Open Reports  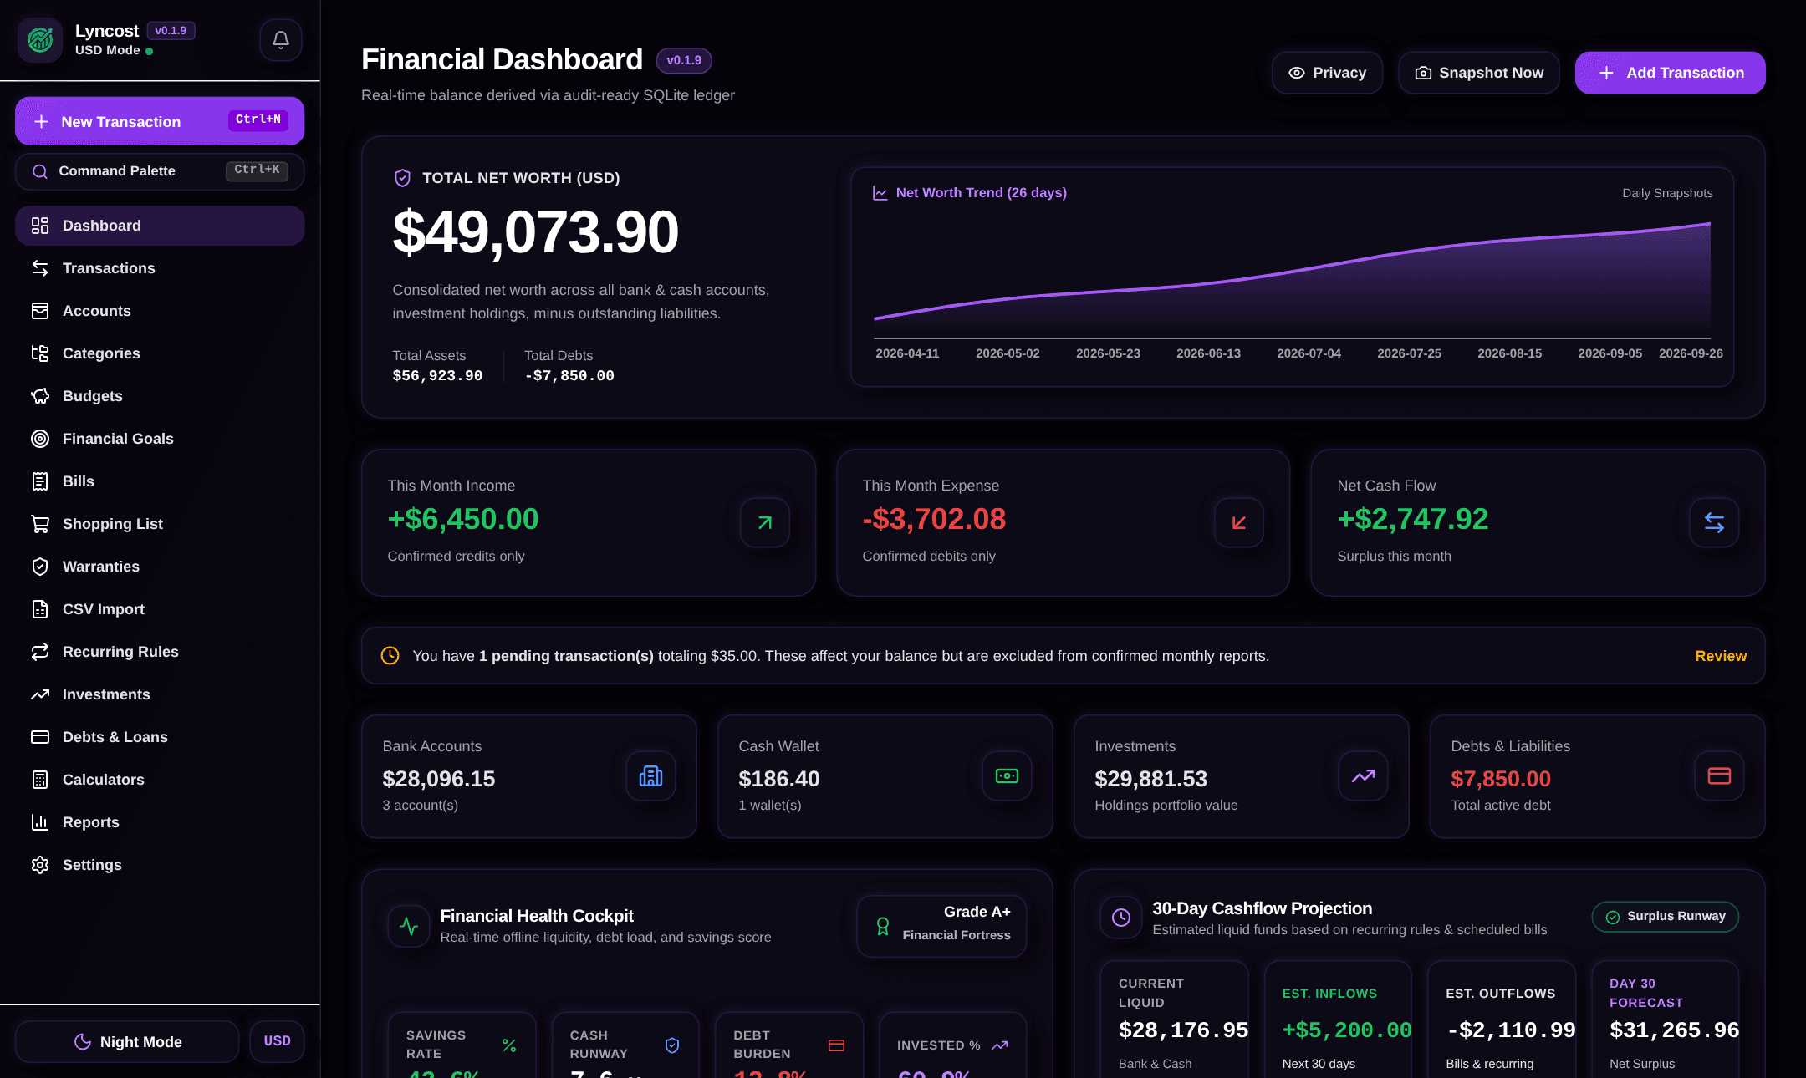point(160,822)
